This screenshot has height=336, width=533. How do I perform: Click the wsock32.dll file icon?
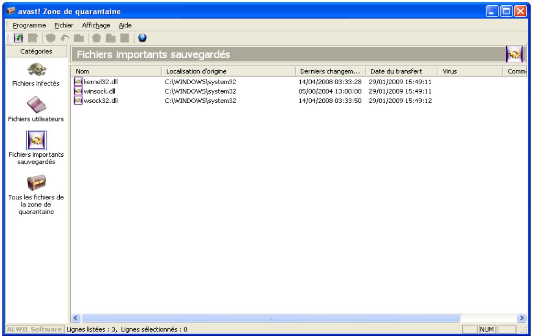[x=78, y=100]
